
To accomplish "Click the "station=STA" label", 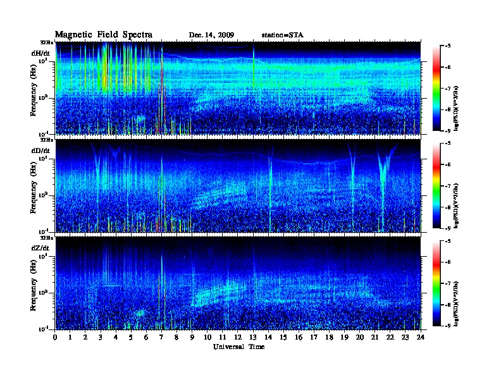I will click(x=282, y=35).
